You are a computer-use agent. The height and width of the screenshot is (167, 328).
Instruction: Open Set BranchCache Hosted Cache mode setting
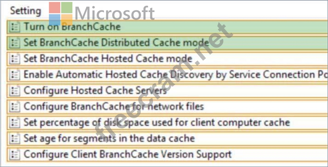(167, 59)
